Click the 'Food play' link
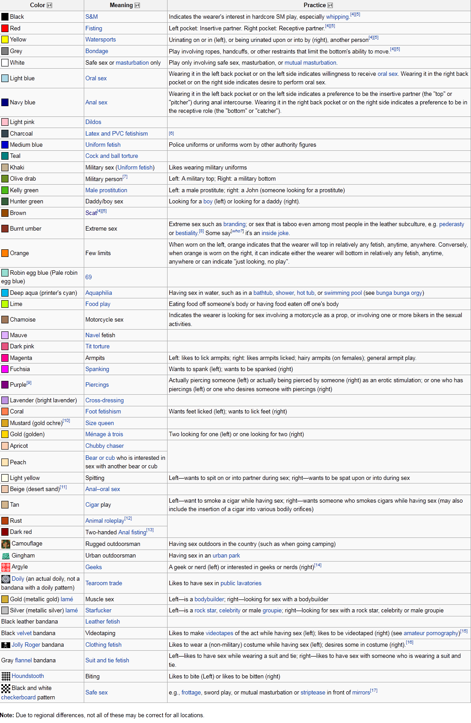Image resolution: width=471 pixels, height=723 pixels. 98,304
